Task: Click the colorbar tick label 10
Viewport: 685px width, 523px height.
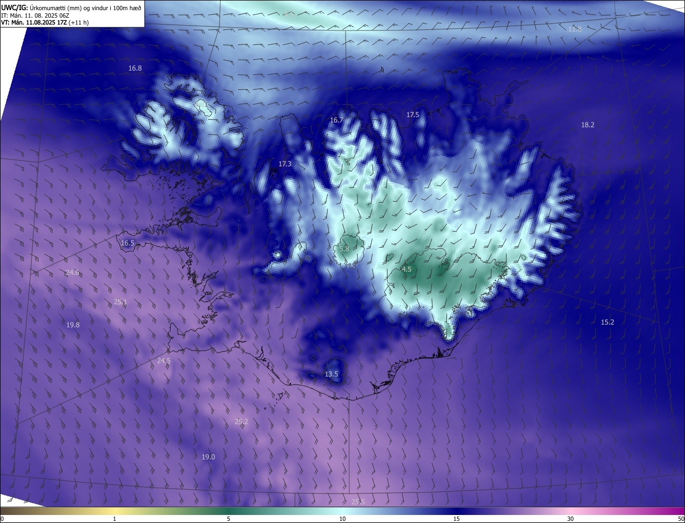Action: [x=342, y=519]
